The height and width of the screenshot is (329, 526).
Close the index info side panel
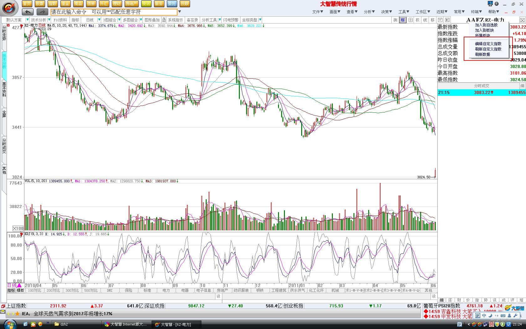click(522, 20)
